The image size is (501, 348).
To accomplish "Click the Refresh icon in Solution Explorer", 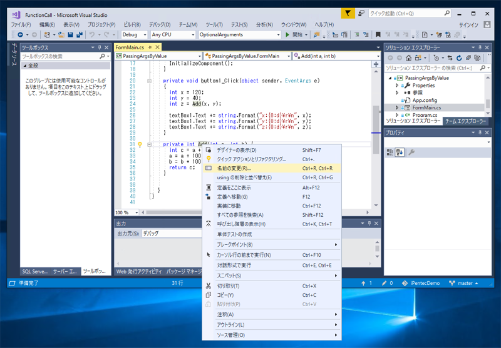I will [459, 57].
